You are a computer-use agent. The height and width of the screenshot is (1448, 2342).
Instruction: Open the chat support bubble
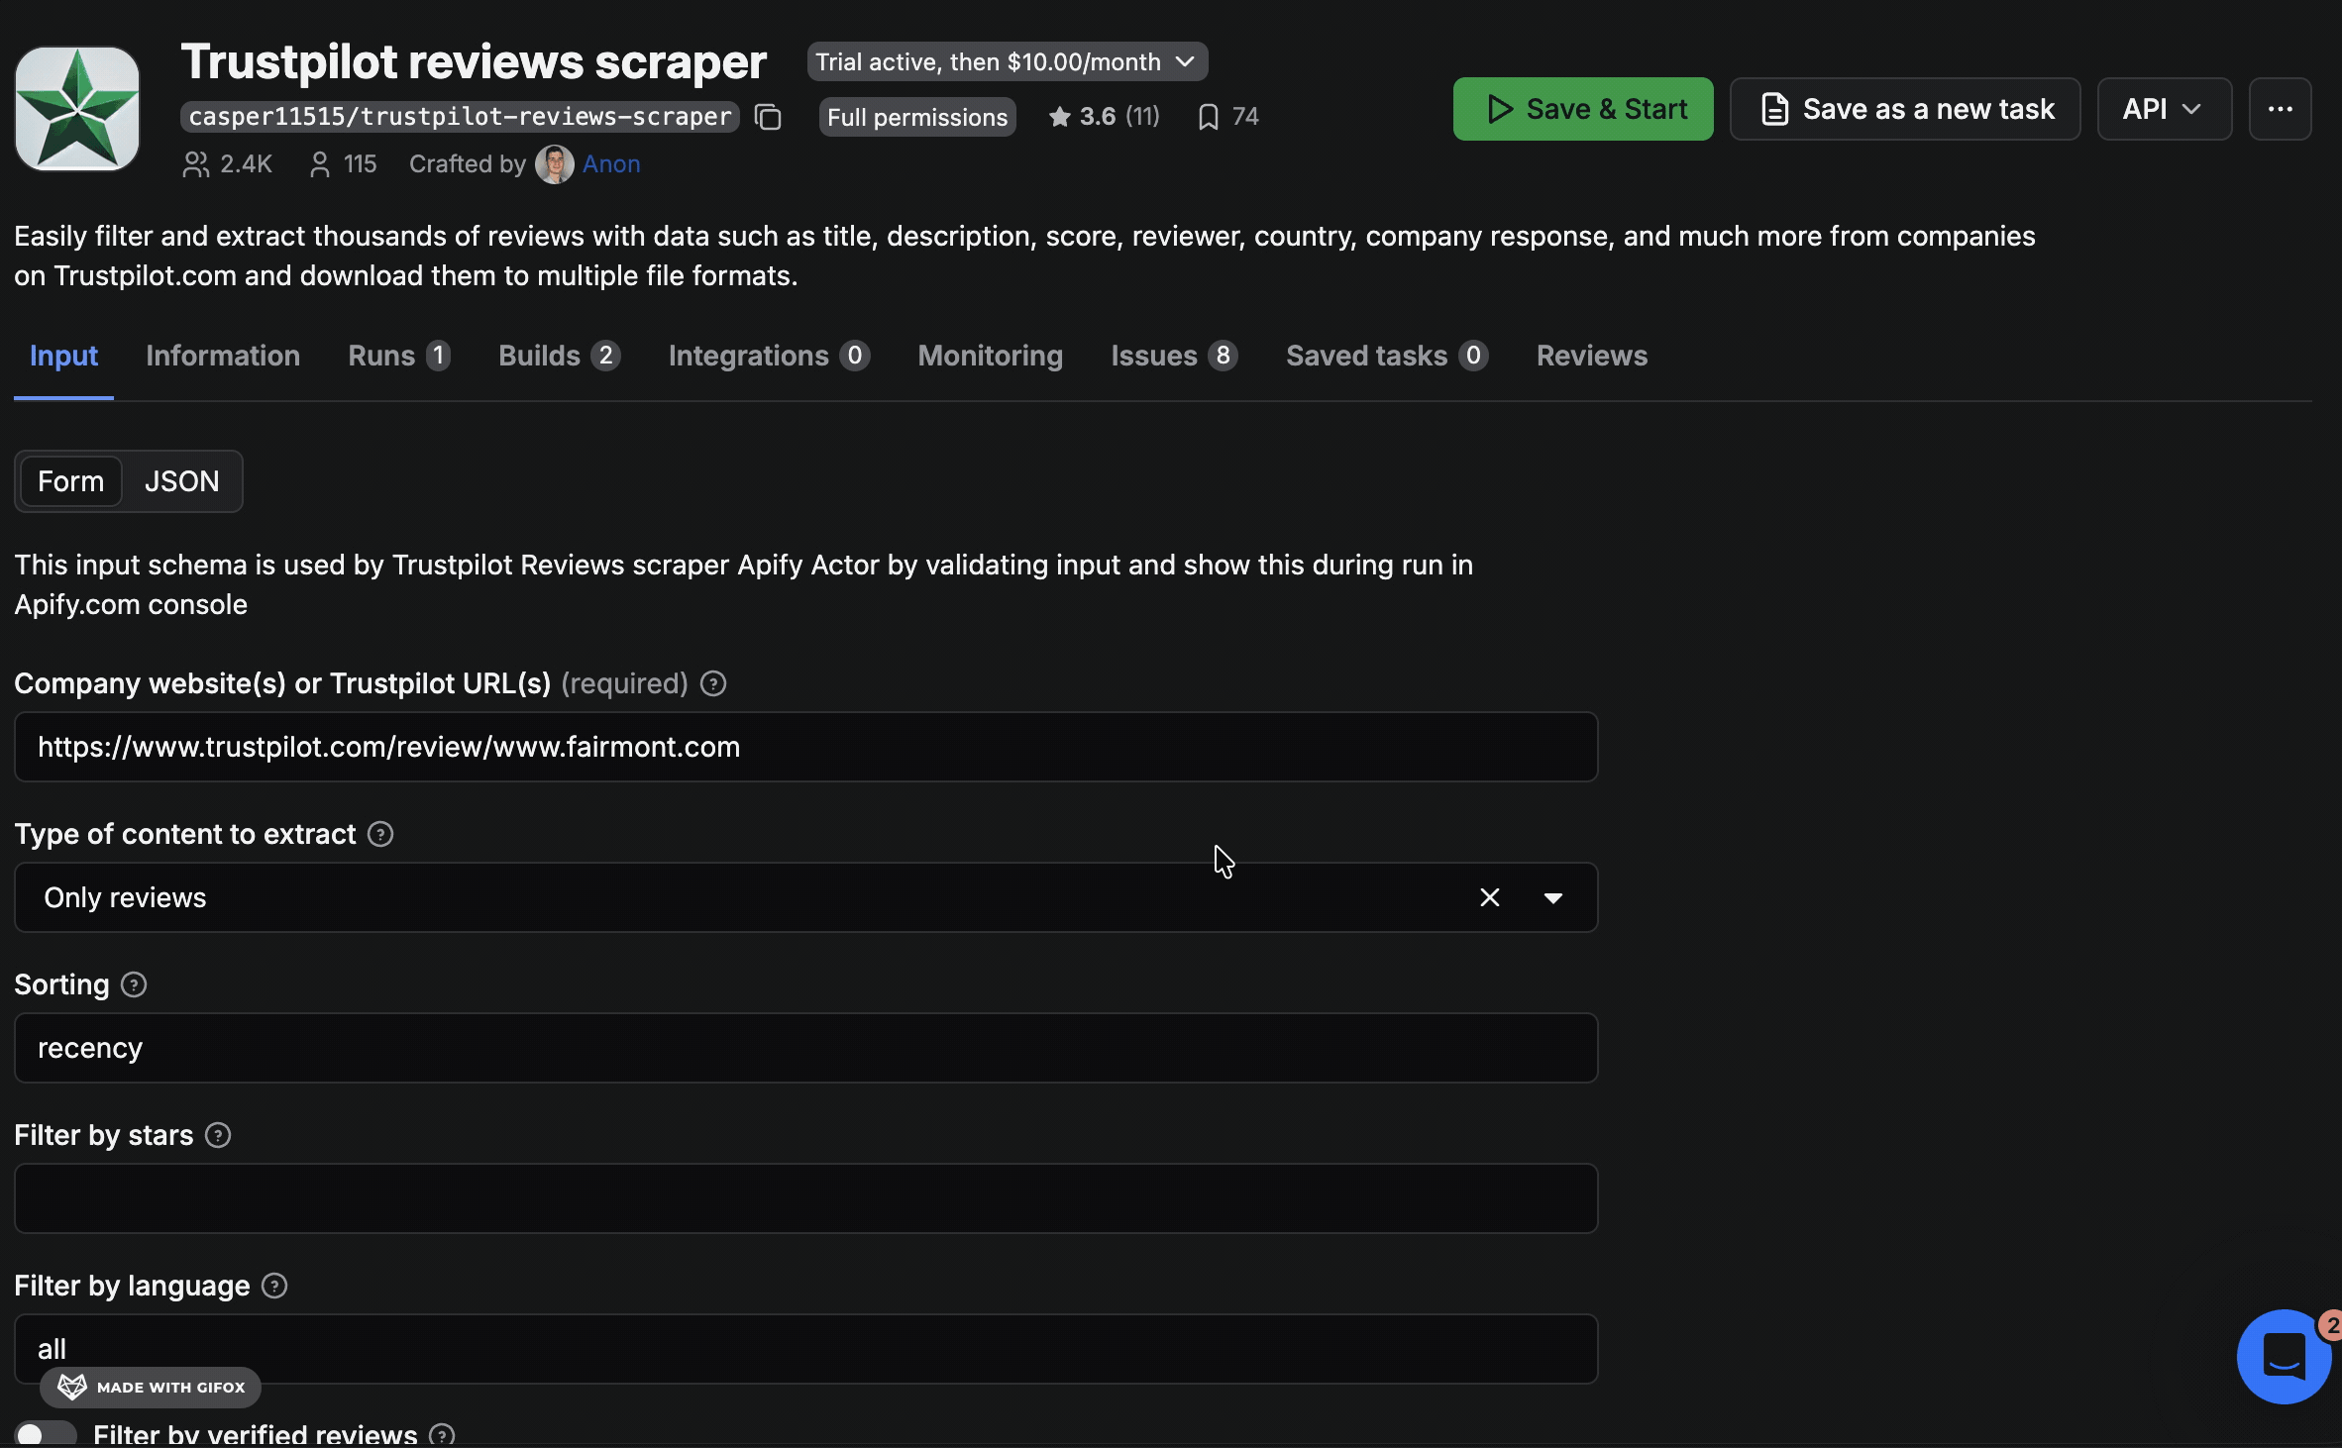(x=2283, y=1356)
